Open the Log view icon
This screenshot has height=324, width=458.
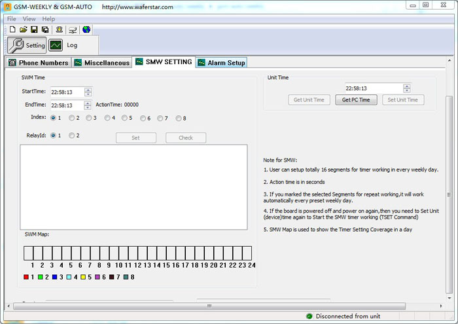point(56,45)
